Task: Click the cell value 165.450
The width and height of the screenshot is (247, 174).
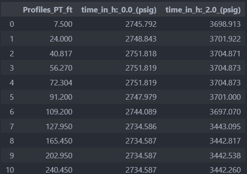Action: [59, 141]
